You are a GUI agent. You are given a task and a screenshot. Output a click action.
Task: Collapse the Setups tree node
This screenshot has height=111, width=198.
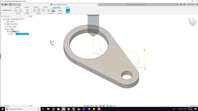pyautogui.click(x=6, y=29)
